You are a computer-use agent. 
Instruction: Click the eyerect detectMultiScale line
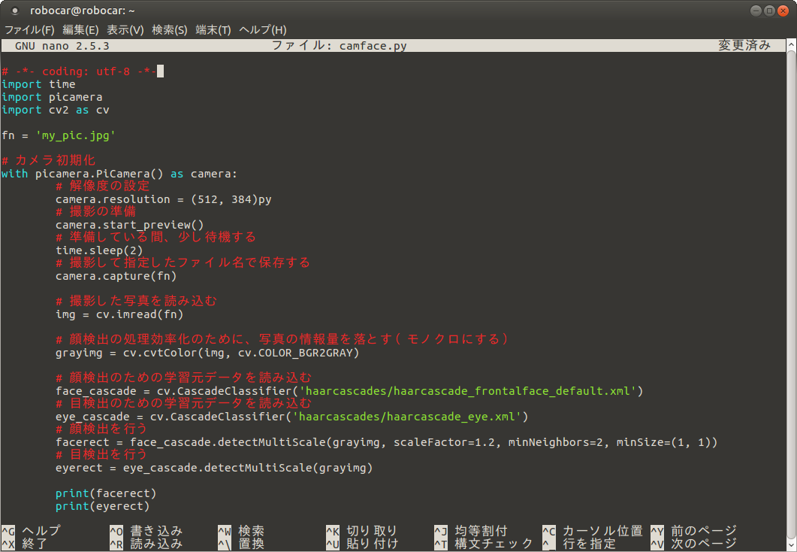point(214,468)
